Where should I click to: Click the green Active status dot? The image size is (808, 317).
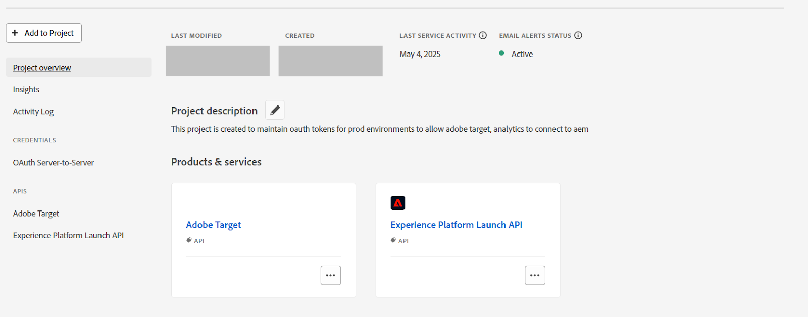pyautogui.click(x=501, y=53)
